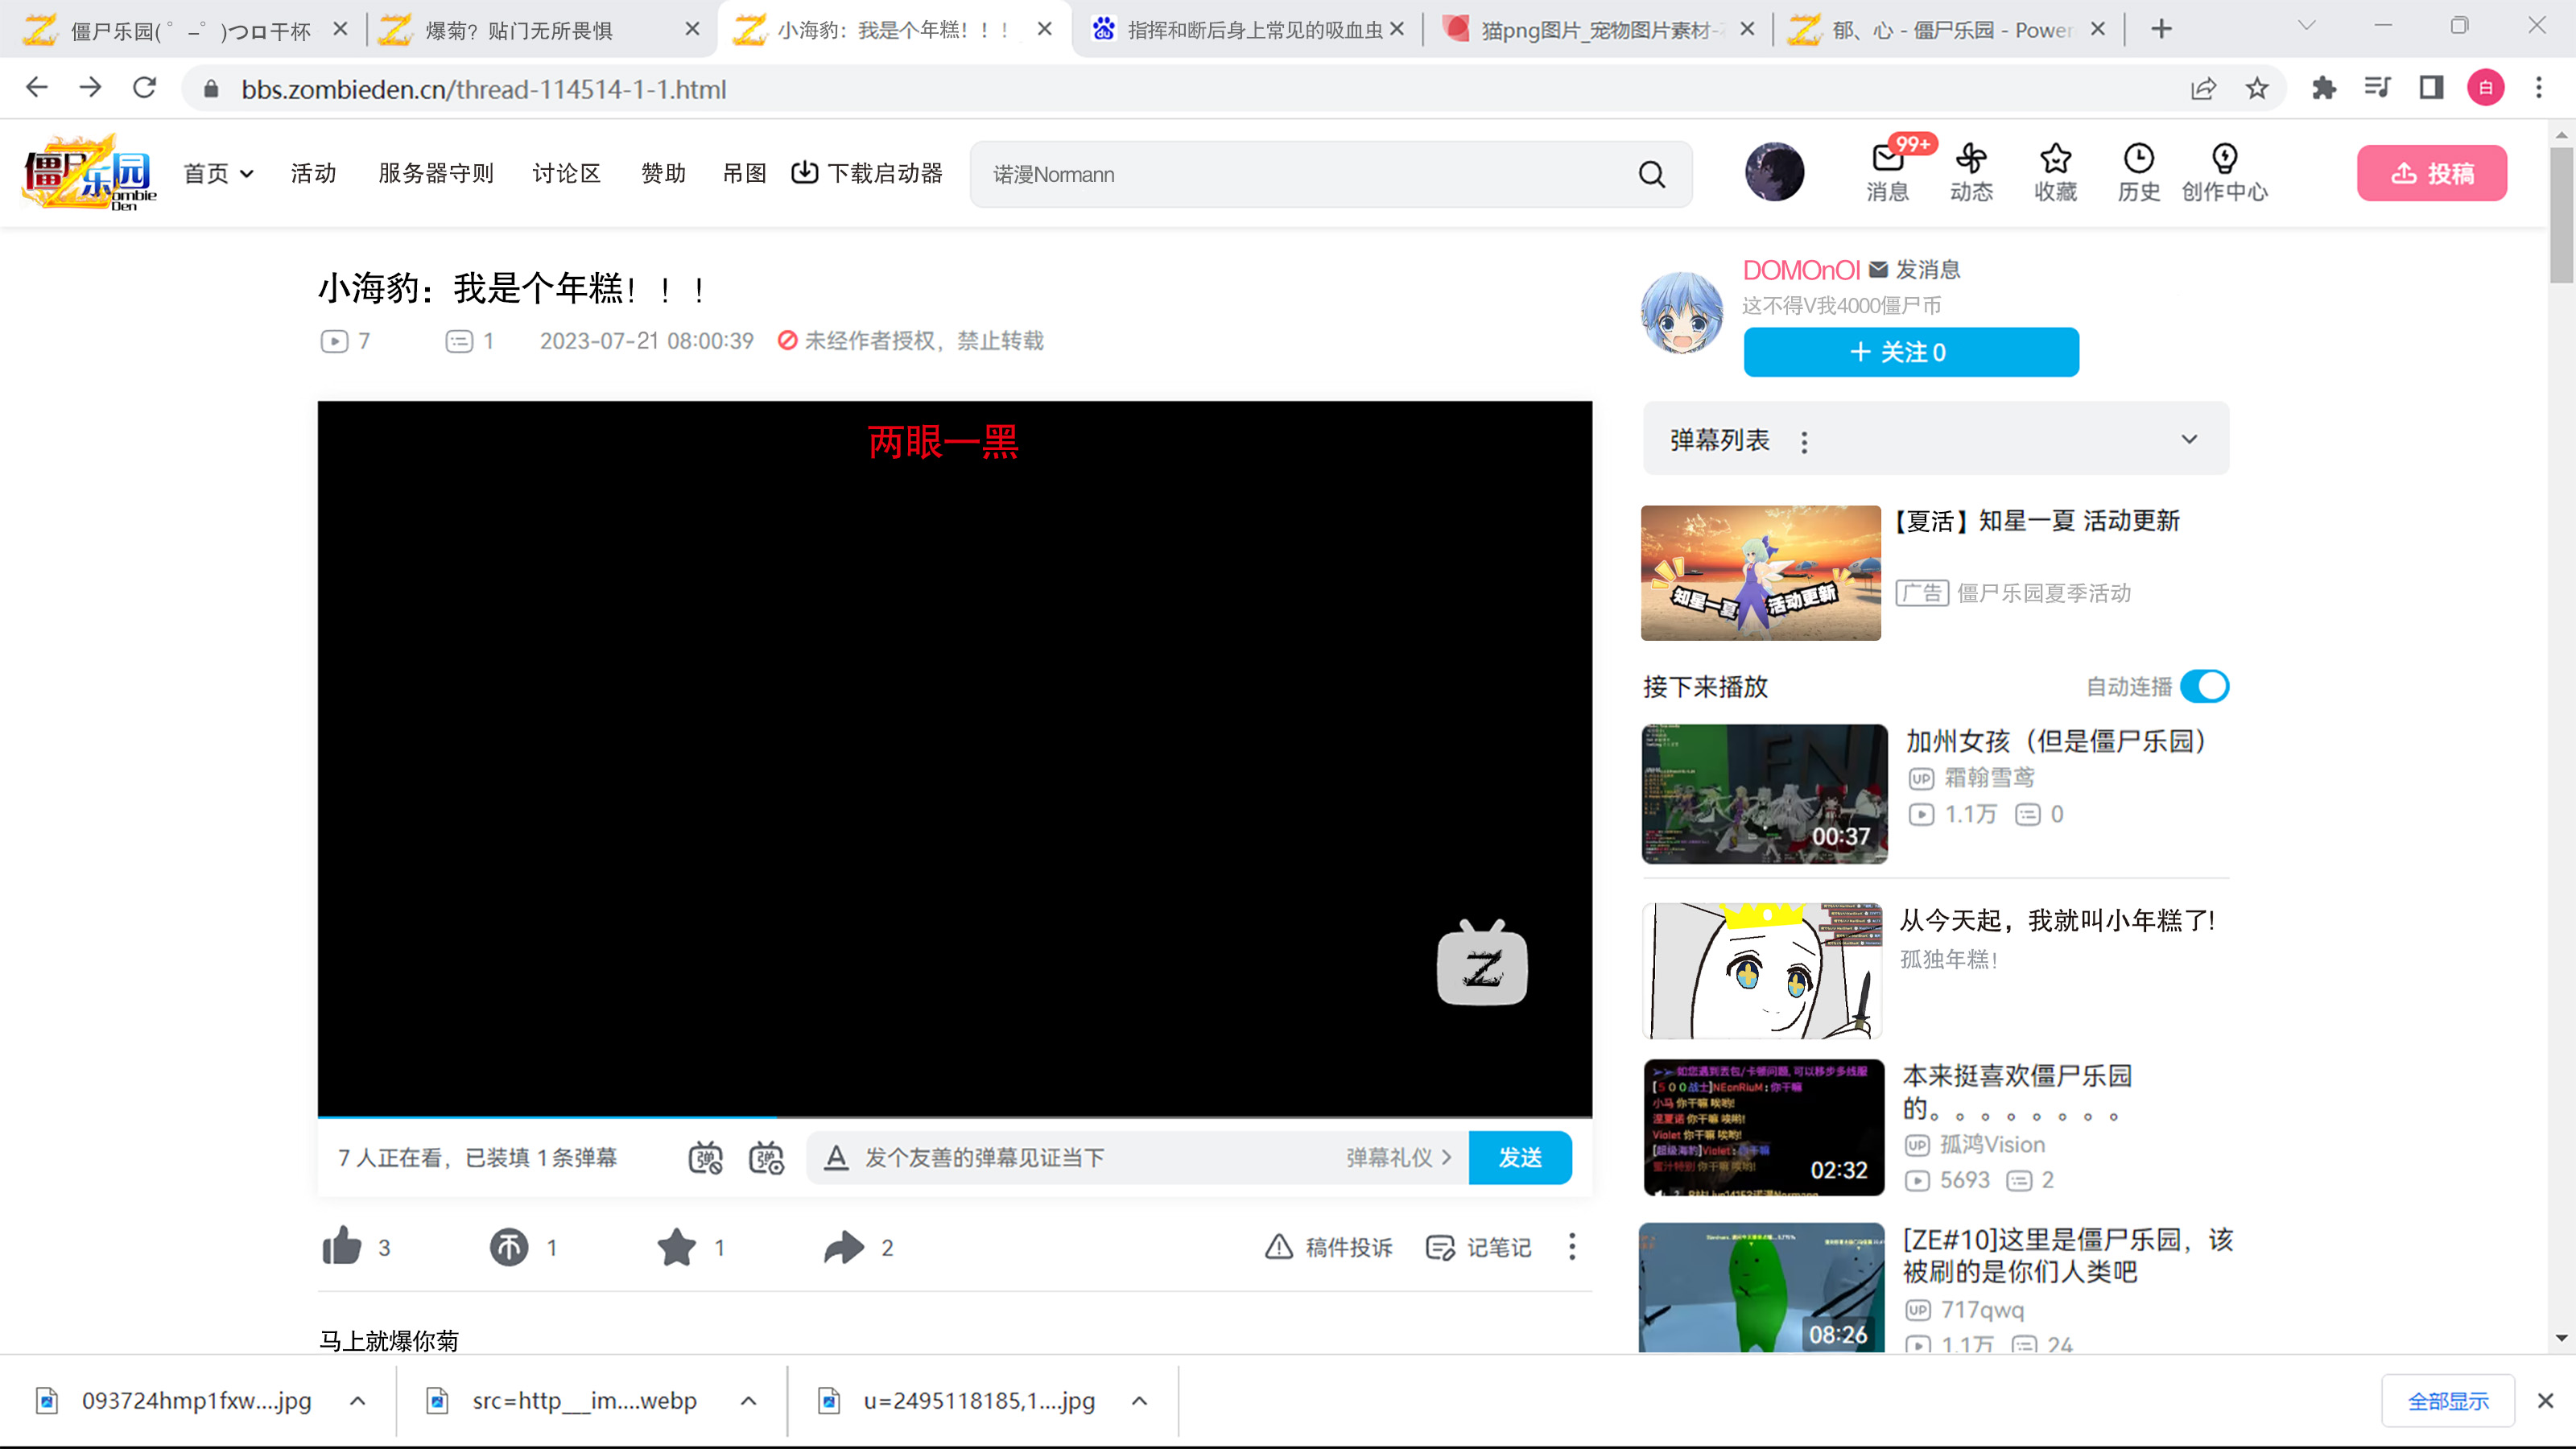
Task: Open the 收藏 favorites star icon
Action: coord(2055,158)
